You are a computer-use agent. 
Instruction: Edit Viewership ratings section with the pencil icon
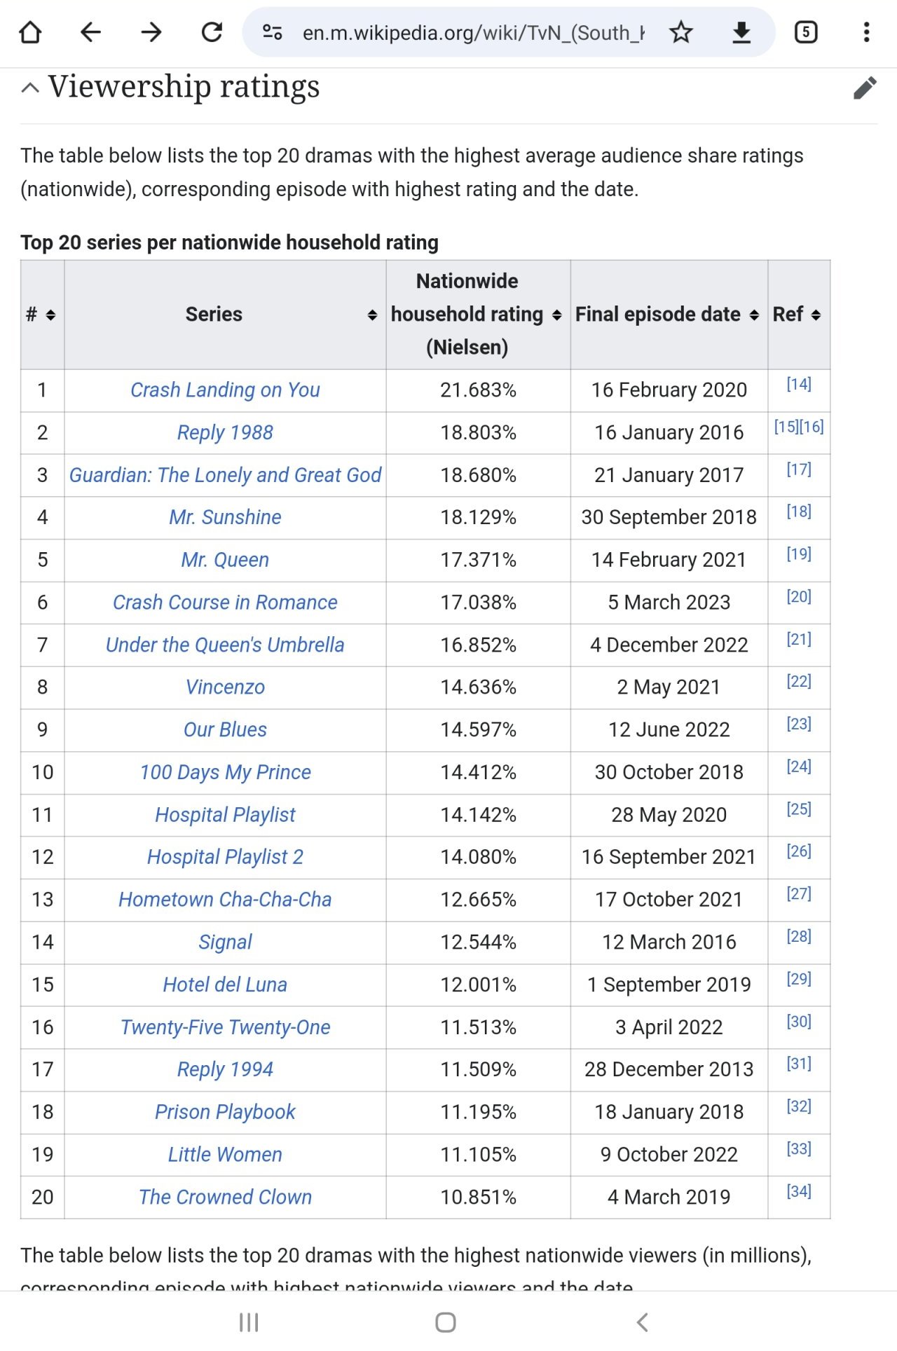click(865, 88)
